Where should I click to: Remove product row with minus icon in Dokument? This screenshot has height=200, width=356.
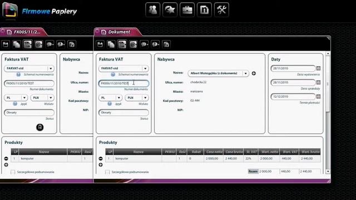101,158
